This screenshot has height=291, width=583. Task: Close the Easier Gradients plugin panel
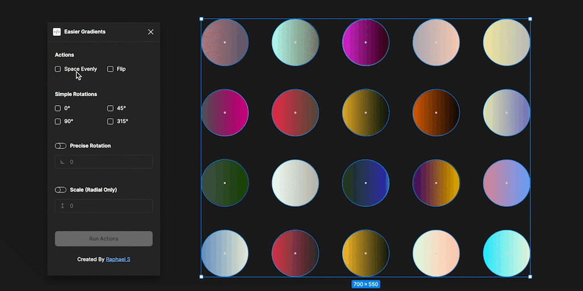tap(150, 32)
